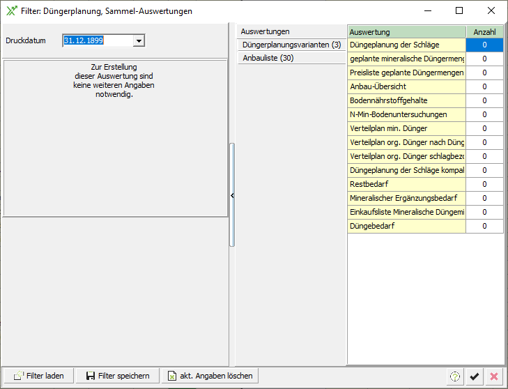Click the help question mark icon
This screenshot has height=389, width=508.
pos(455,376)
